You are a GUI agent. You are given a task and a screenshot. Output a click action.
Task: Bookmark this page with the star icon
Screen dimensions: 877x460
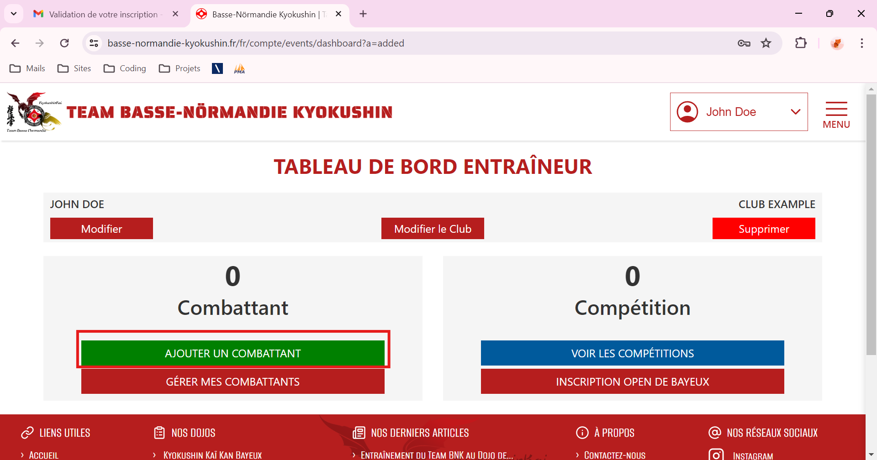(766, 43)
